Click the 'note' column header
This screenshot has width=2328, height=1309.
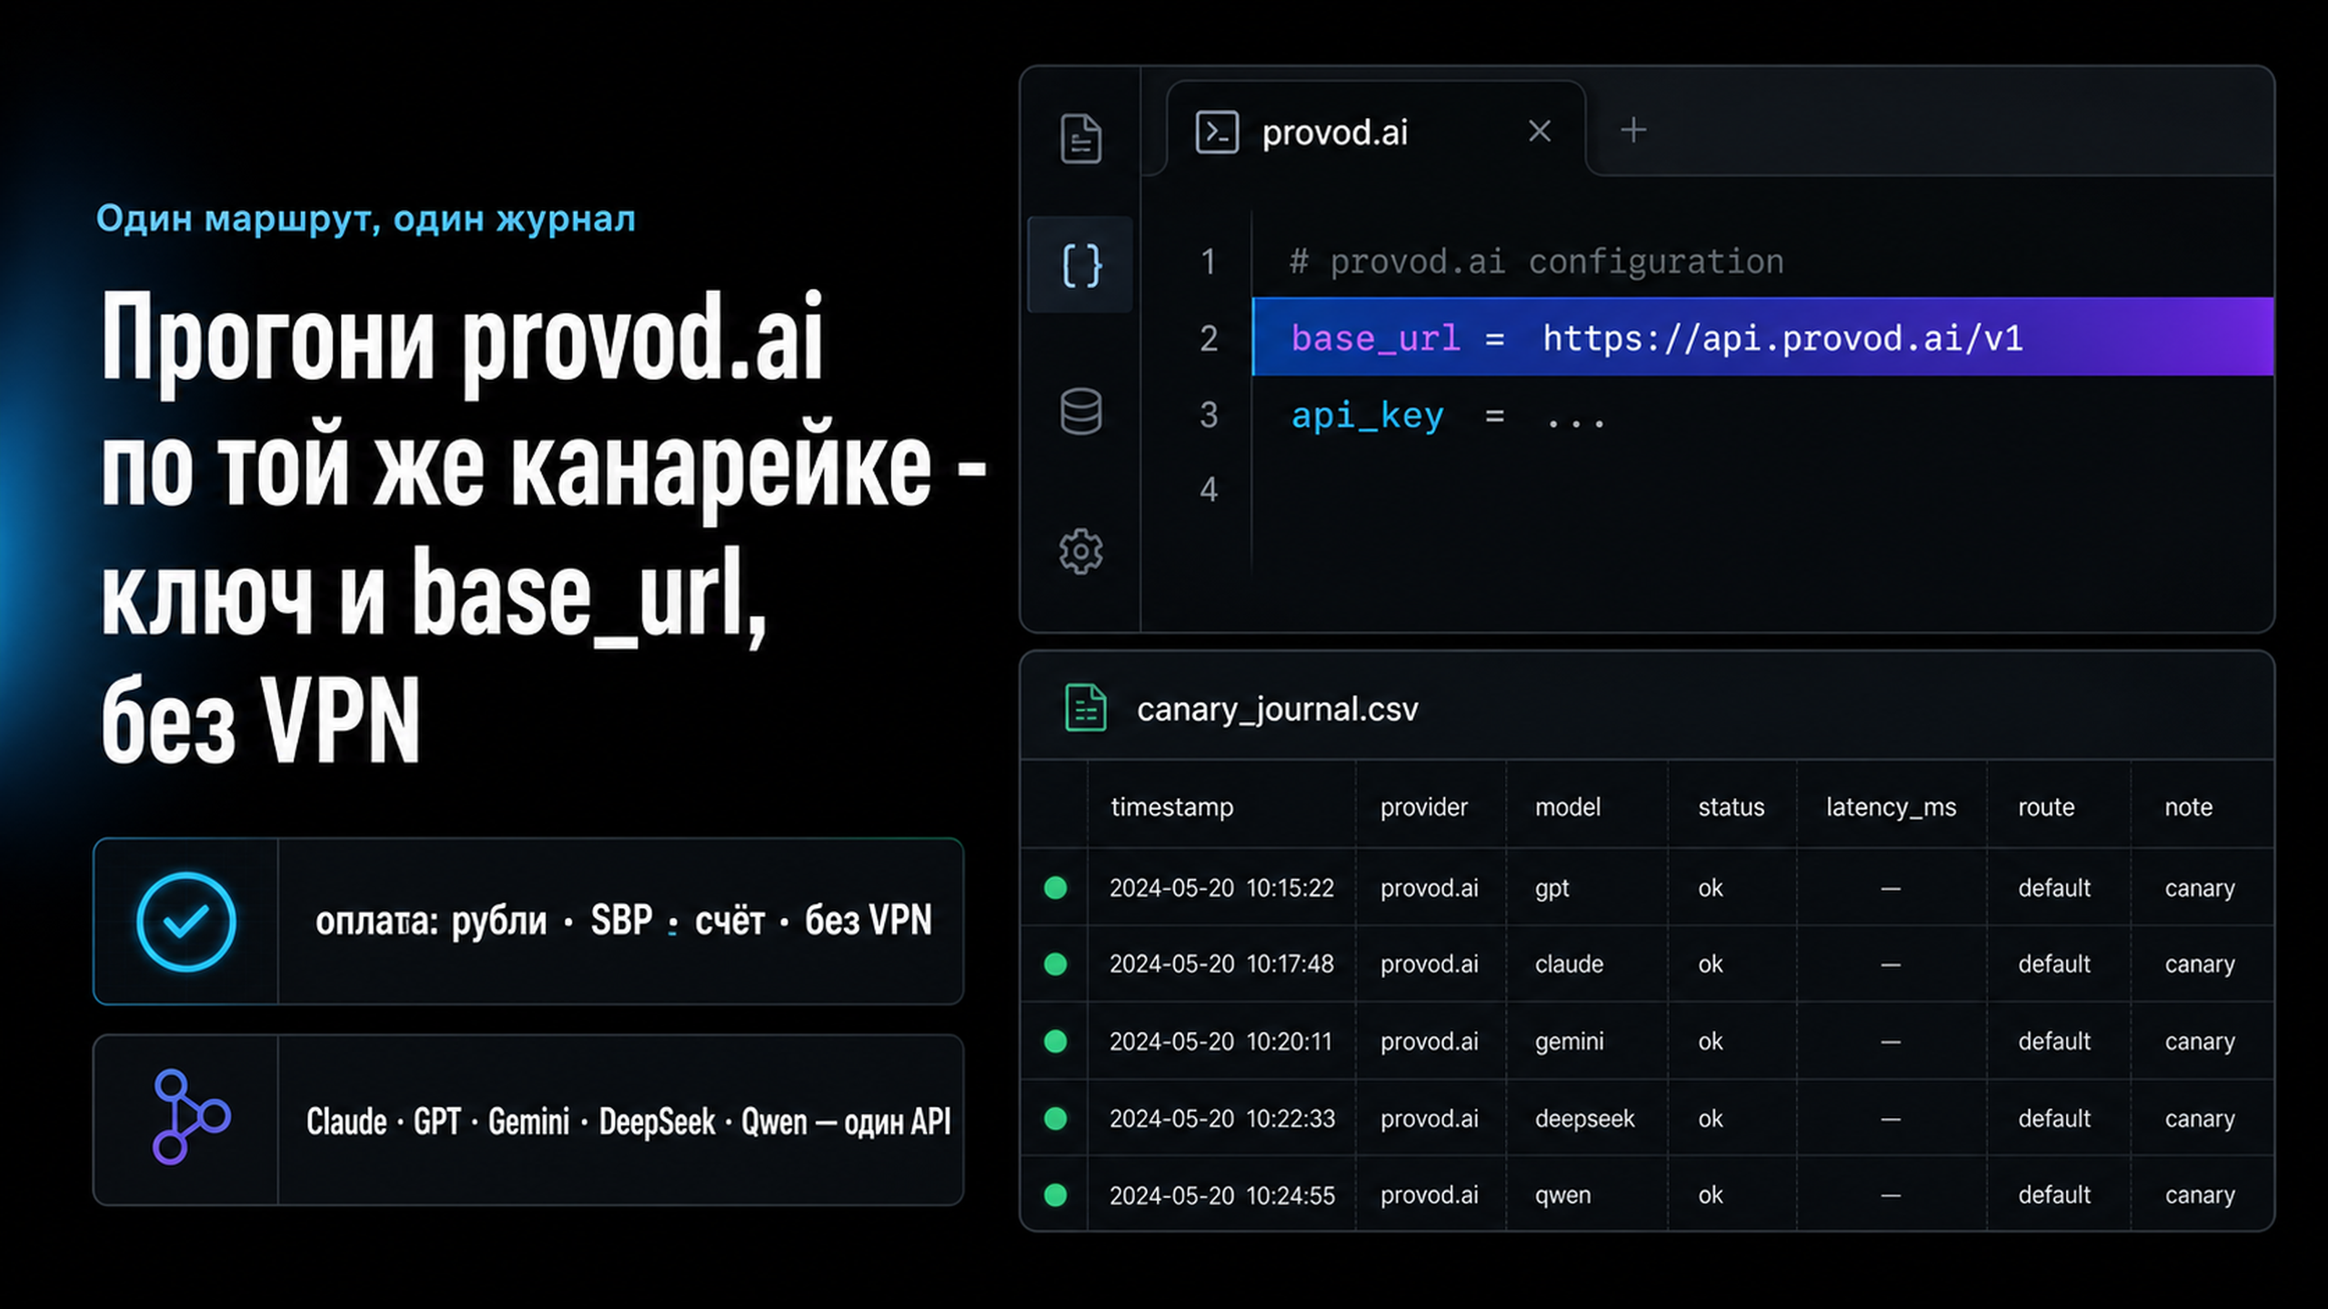pos(2188,807)
